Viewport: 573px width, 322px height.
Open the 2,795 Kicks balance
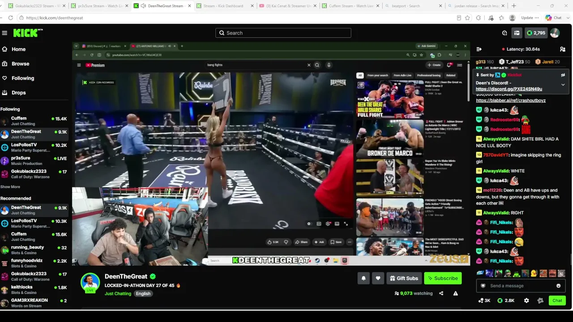(536, 33)
